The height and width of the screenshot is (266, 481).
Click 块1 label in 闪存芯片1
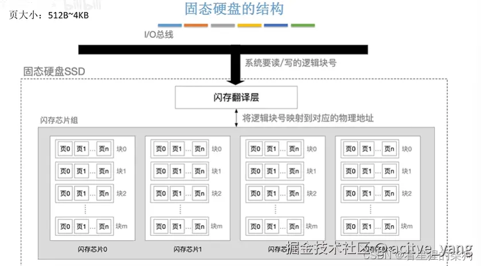[217, 171]
